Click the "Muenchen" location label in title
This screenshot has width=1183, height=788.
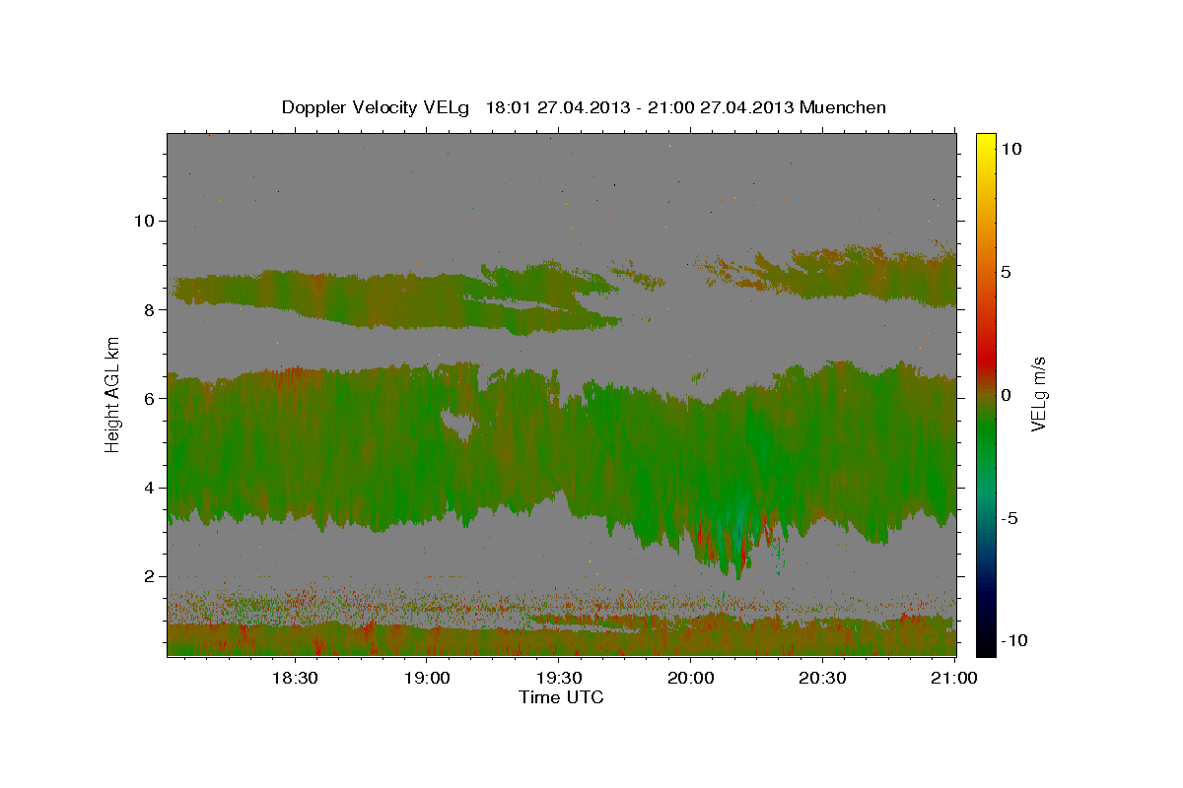pyautogui.click(x=843, y=107)
